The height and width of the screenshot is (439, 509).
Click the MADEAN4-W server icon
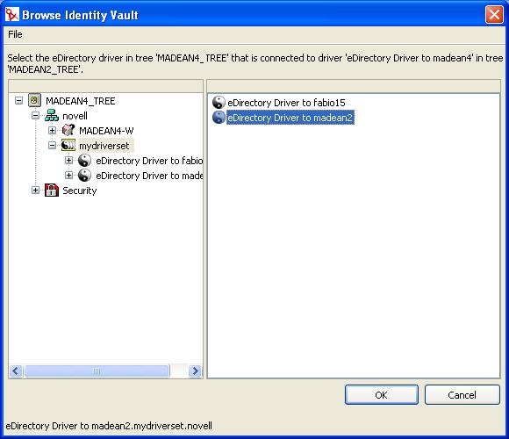(68, 130)
